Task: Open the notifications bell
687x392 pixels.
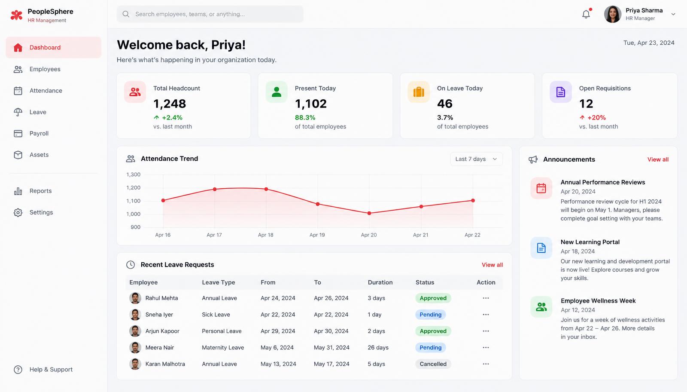Action: pos(586,14)
